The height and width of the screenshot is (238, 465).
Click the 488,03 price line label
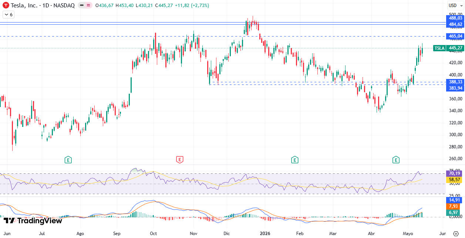[455, 18]
